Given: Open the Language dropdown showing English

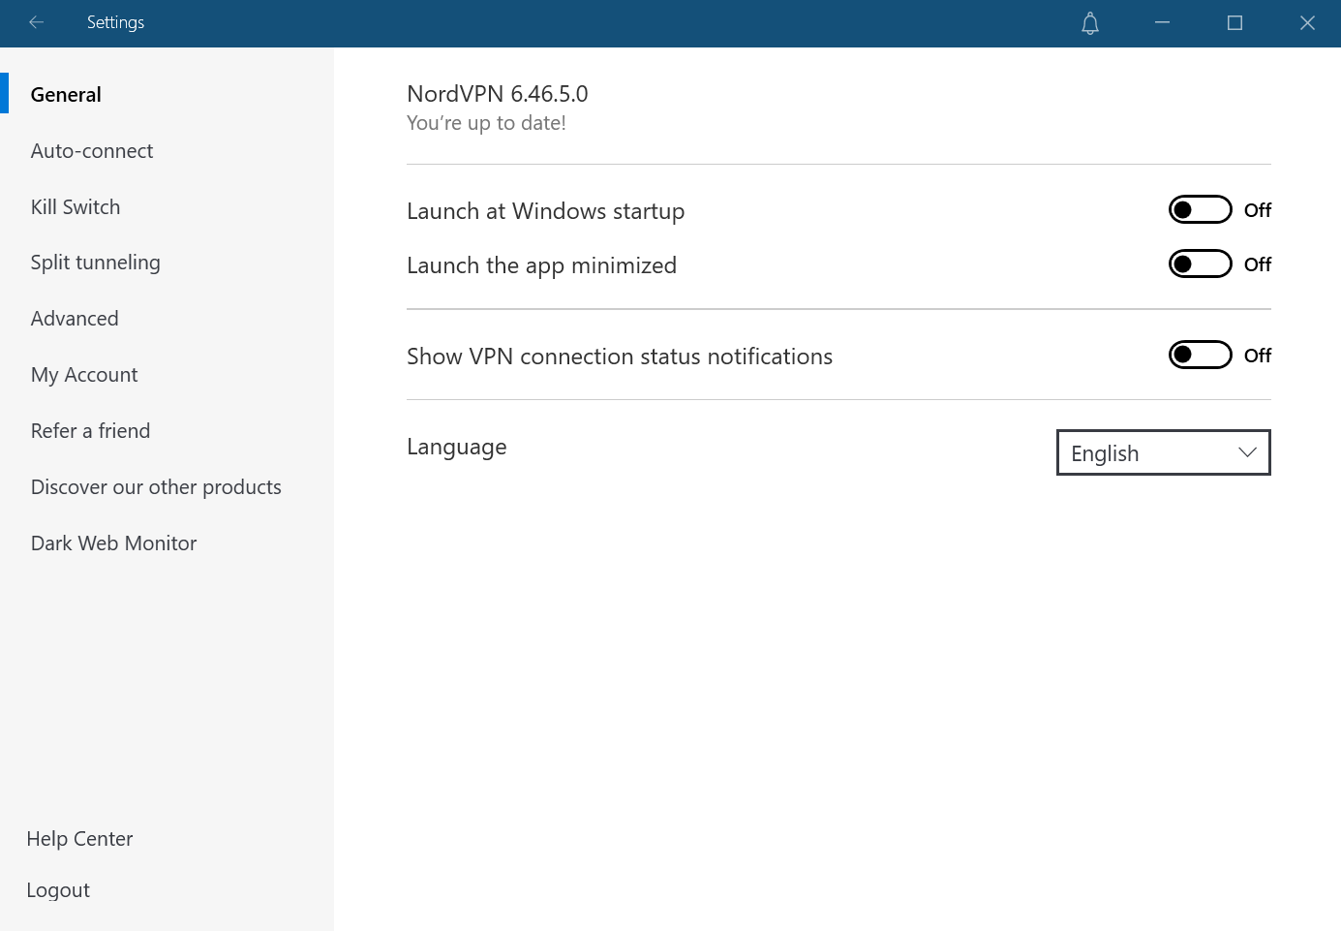Looking at the screenshot, I should (1163, 452).
